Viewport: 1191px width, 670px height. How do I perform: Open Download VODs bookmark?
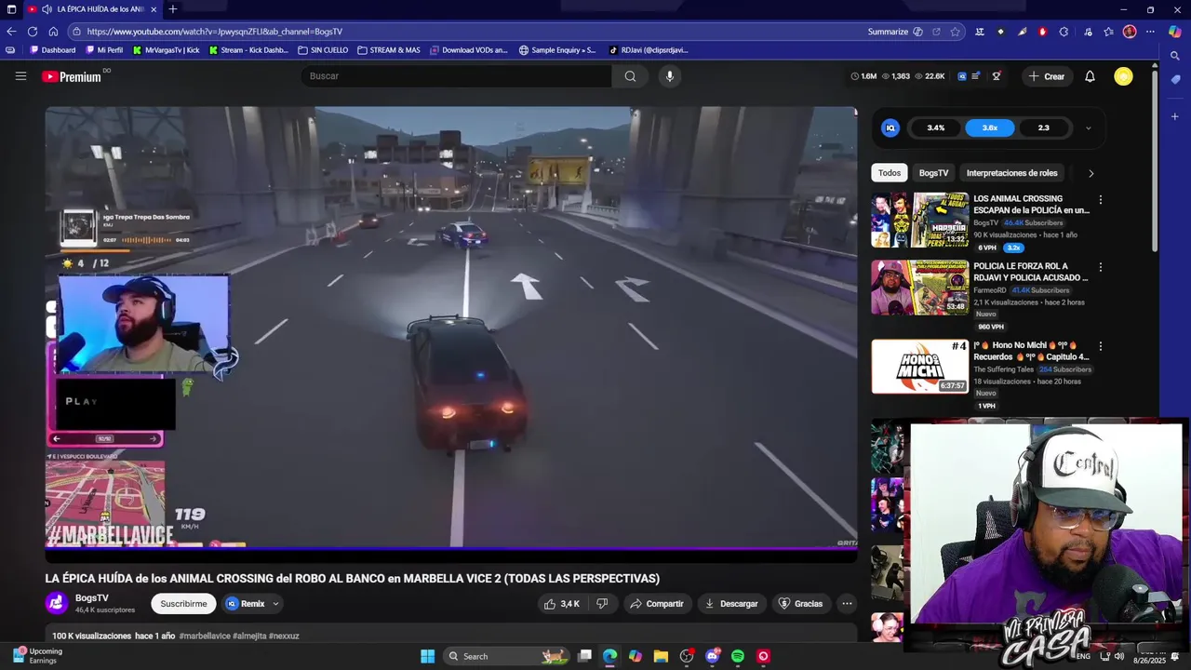(469, 50)
